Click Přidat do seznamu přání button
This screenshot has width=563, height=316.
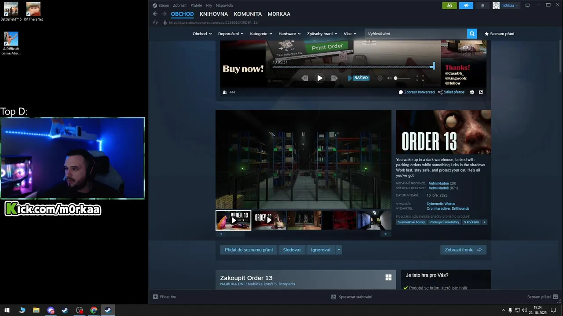[249, 250]
